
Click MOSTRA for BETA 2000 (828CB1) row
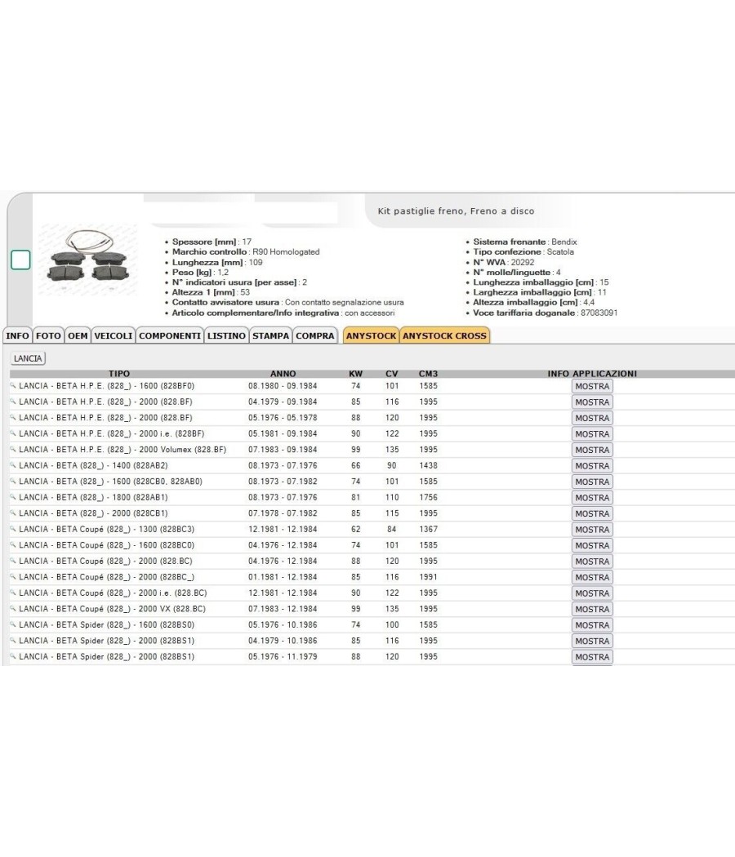click(x=592, y=513)
